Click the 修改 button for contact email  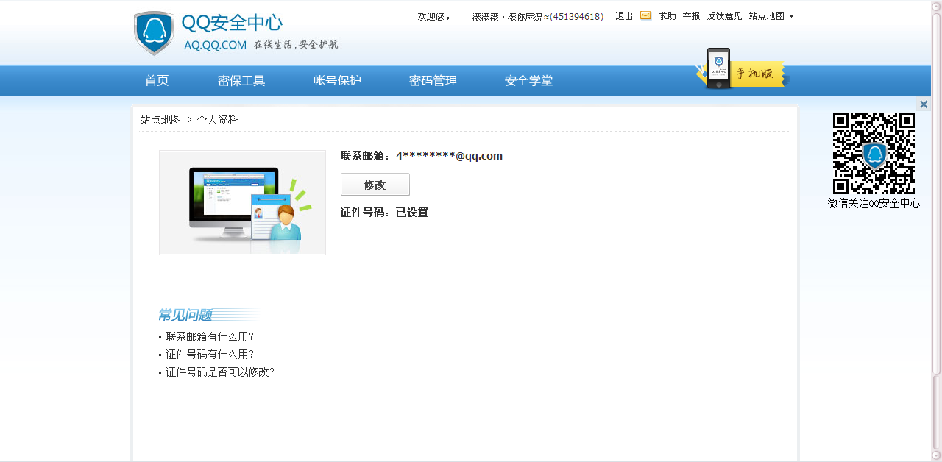(375, 185)
